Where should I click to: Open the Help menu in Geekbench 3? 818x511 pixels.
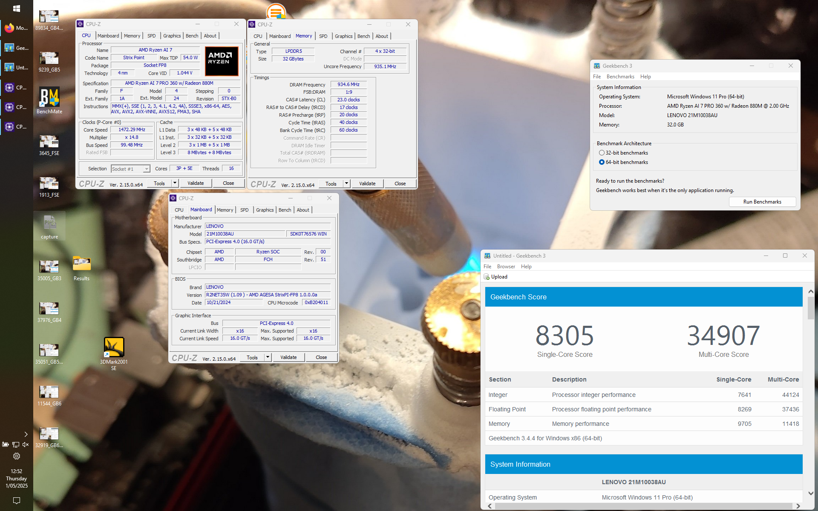645,77
